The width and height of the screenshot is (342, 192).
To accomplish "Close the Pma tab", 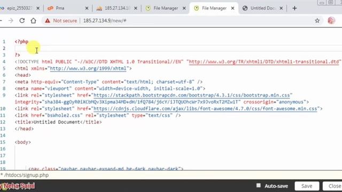I will (87, 9).
